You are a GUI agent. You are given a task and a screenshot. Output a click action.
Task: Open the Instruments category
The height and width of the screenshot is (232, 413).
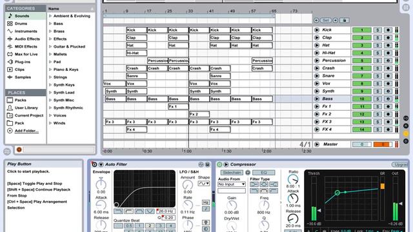26,31
